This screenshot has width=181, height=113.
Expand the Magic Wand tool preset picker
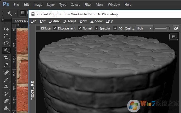(x=15, y=13)
